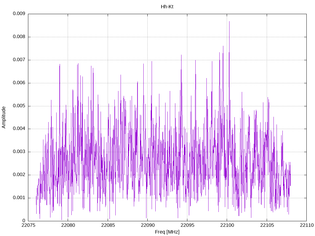The image size is (315, 236).
Task: Click y-axis tick value 0.009
Action: click(19, 14)
